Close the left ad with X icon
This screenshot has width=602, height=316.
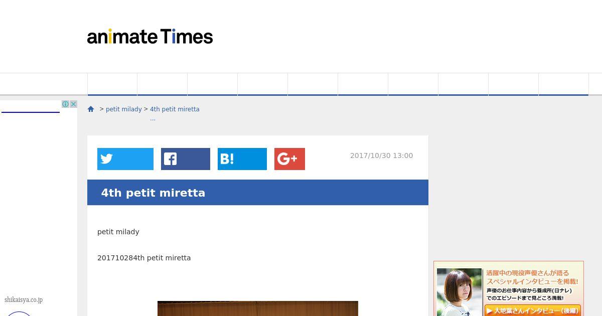[x=73, y=104]
